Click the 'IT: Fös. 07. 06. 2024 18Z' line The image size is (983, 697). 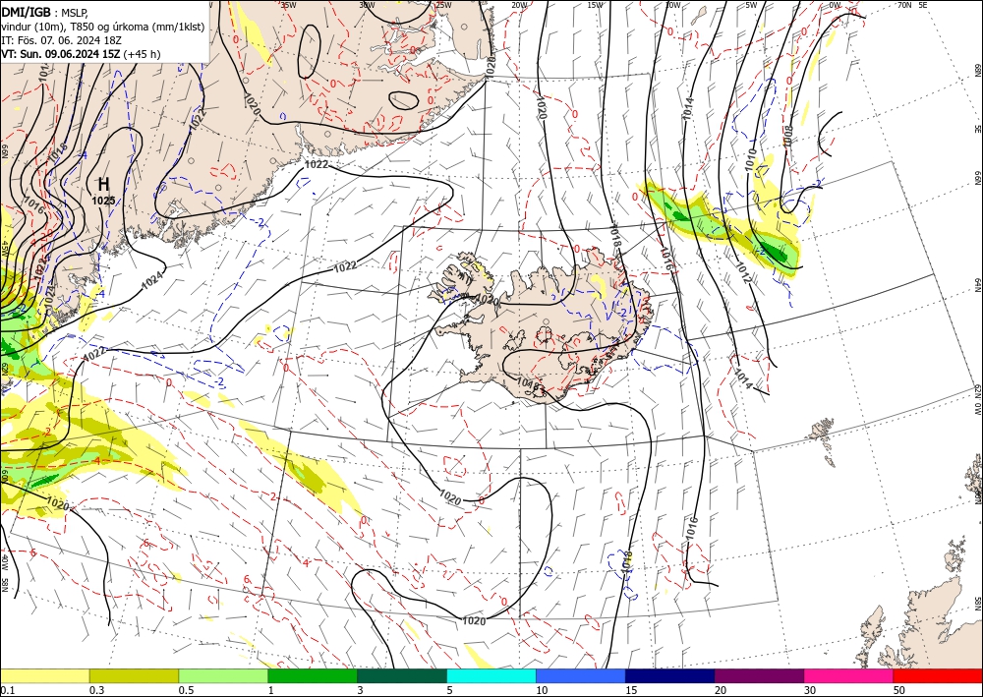pyautogui.click(x=60, y=40)
